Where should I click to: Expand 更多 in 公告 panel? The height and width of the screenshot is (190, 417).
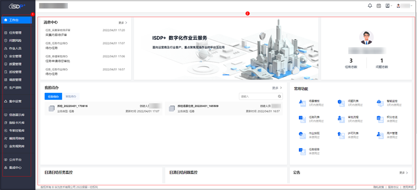click(403, 173)
